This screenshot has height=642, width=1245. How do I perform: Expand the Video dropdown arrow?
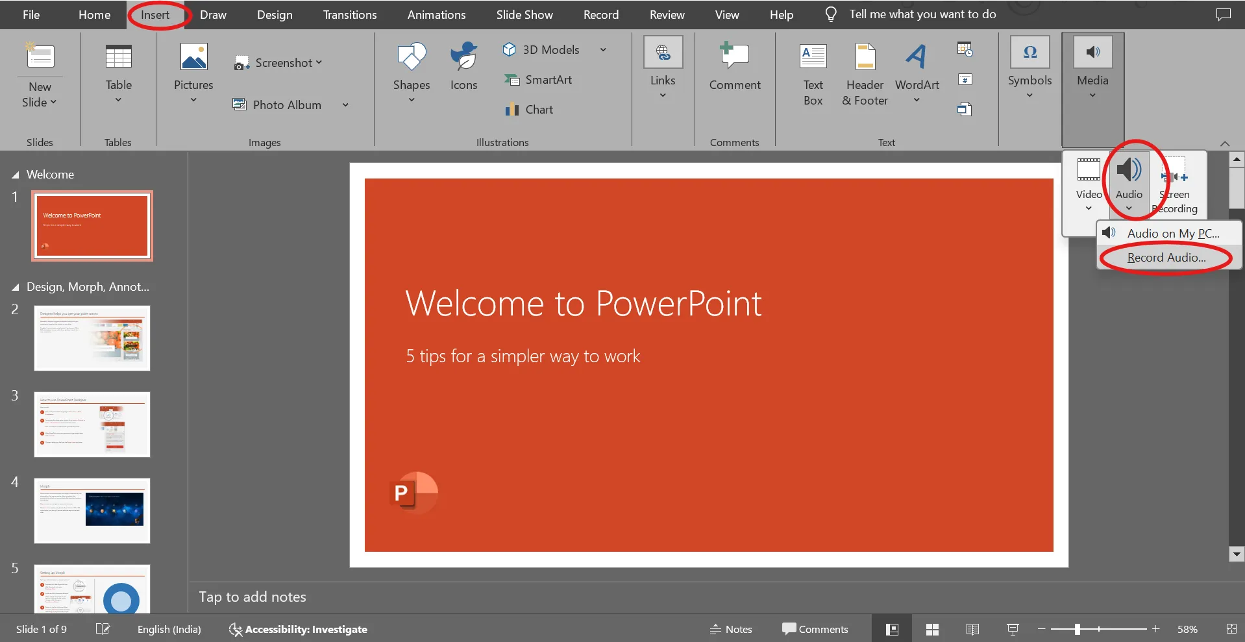click(x=1089, y=208)
